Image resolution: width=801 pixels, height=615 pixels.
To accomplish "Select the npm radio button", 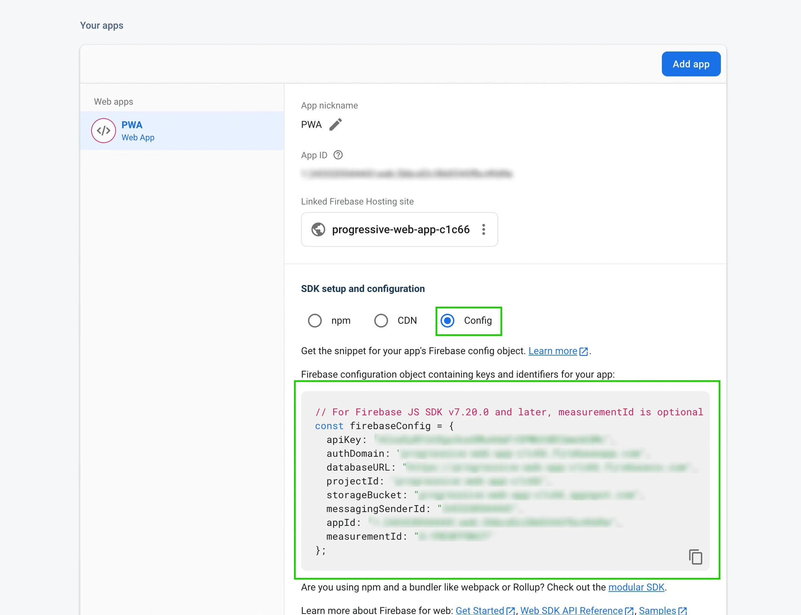I will [315, 321].
